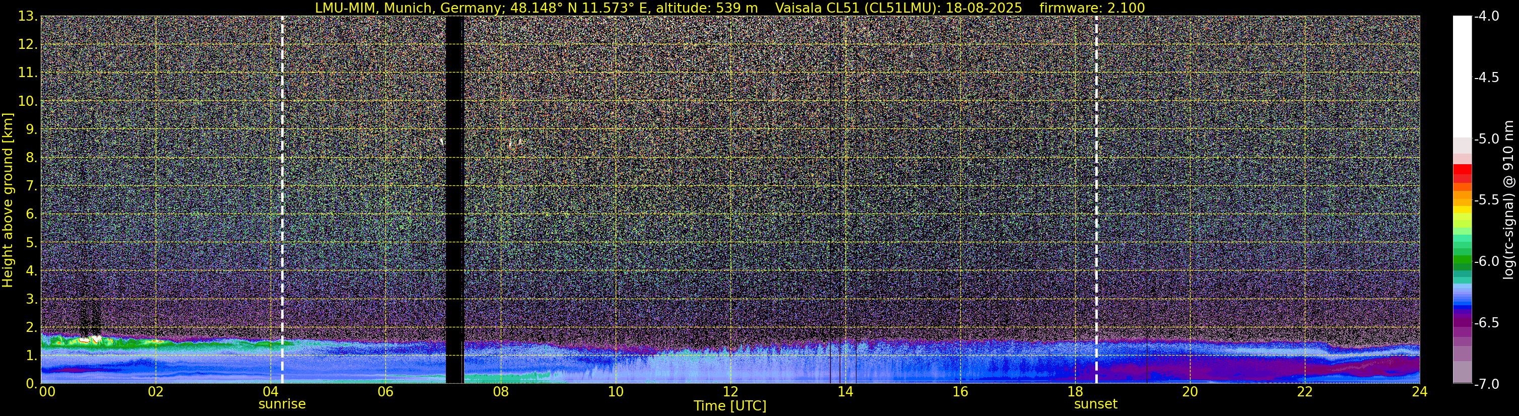Click the white dashed sunset marker line
1519x416 pixels.
point(1096,200)
